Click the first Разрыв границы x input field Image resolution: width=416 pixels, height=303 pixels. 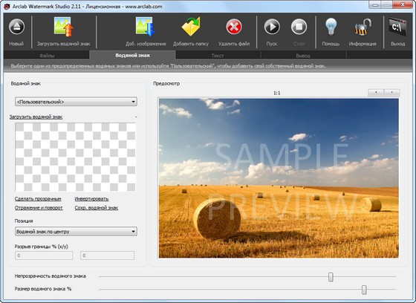[x=44, y=255]
